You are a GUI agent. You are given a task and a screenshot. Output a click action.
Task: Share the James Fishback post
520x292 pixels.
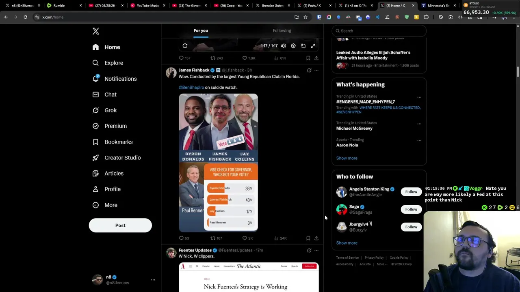pyautogui.click(x=316, y=238)
